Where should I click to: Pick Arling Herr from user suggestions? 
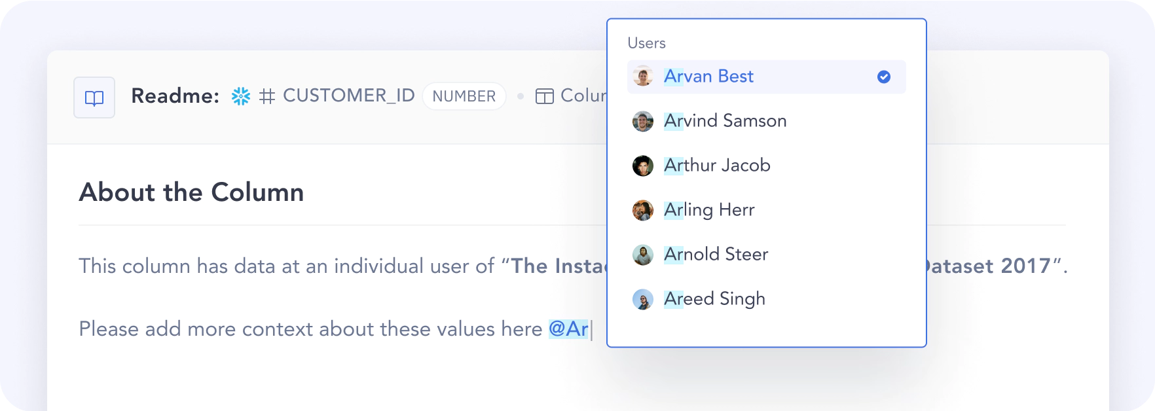pos(709,210)
